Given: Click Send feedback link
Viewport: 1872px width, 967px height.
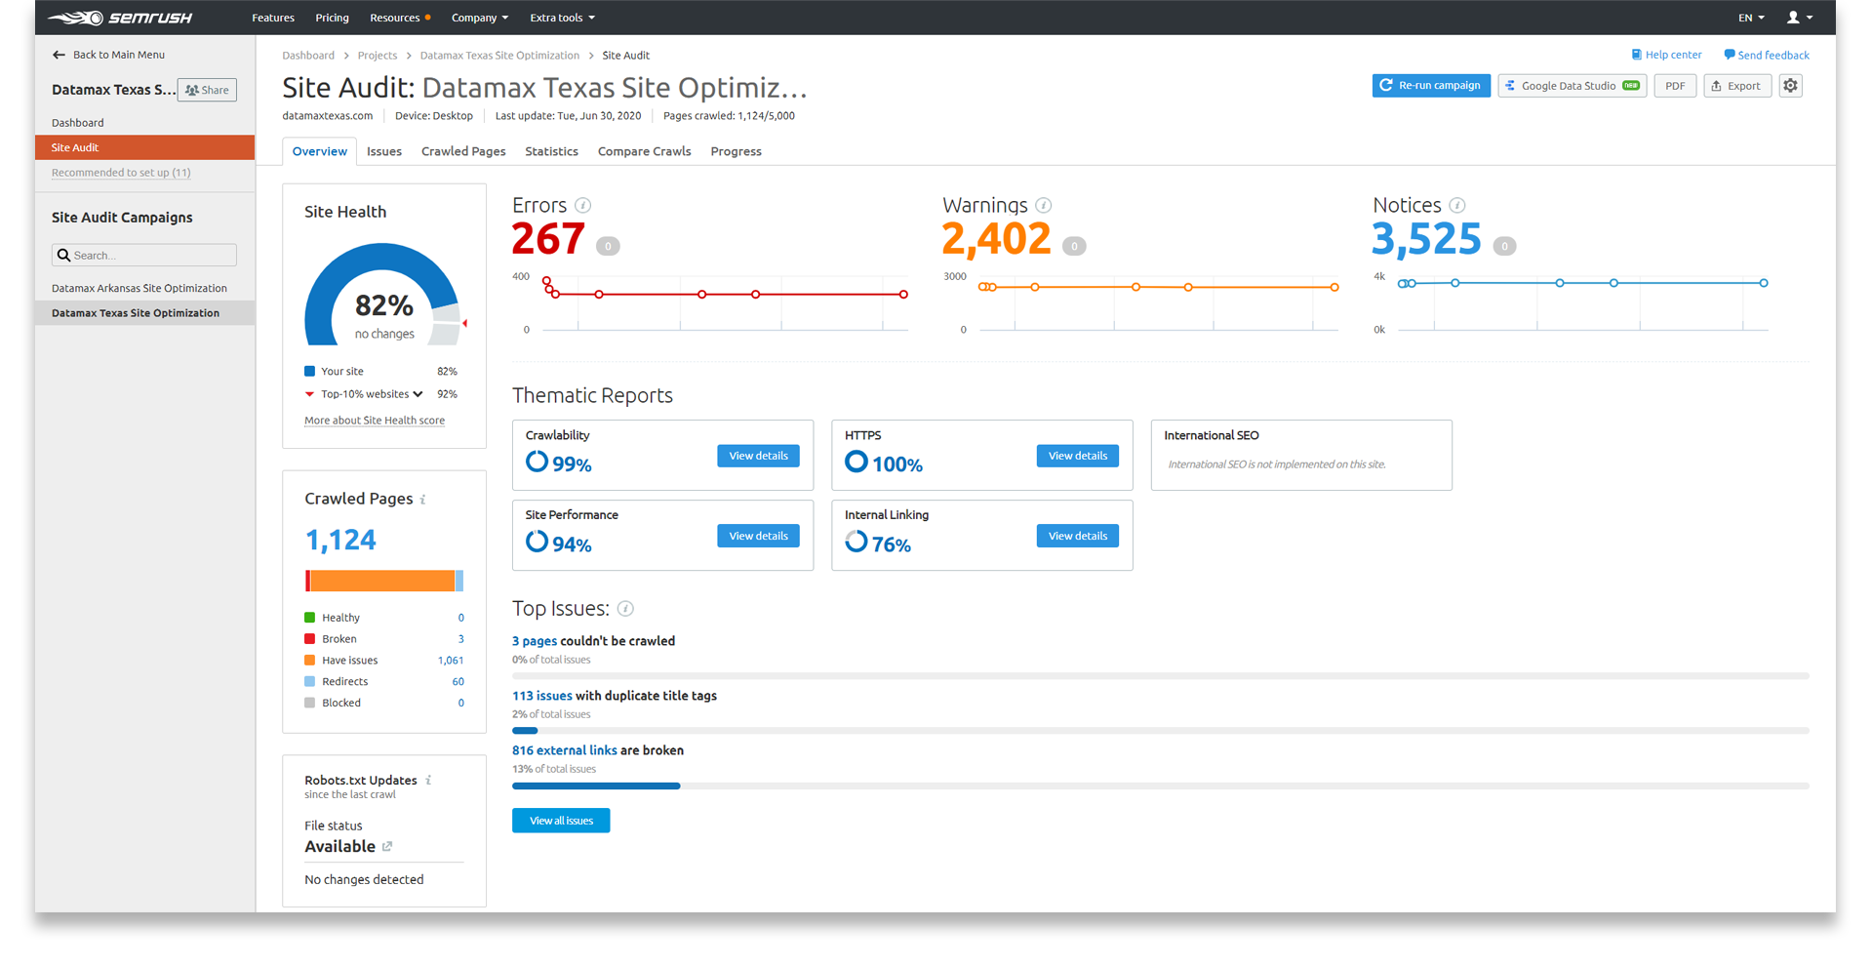Looking at the screenshot, I should 1767,55.
